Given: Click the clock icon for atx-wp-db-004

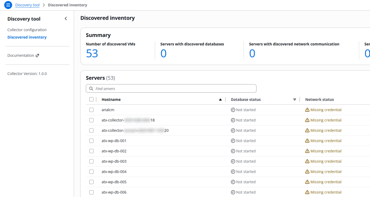Looking at the screenshot, I should [233, 172].
